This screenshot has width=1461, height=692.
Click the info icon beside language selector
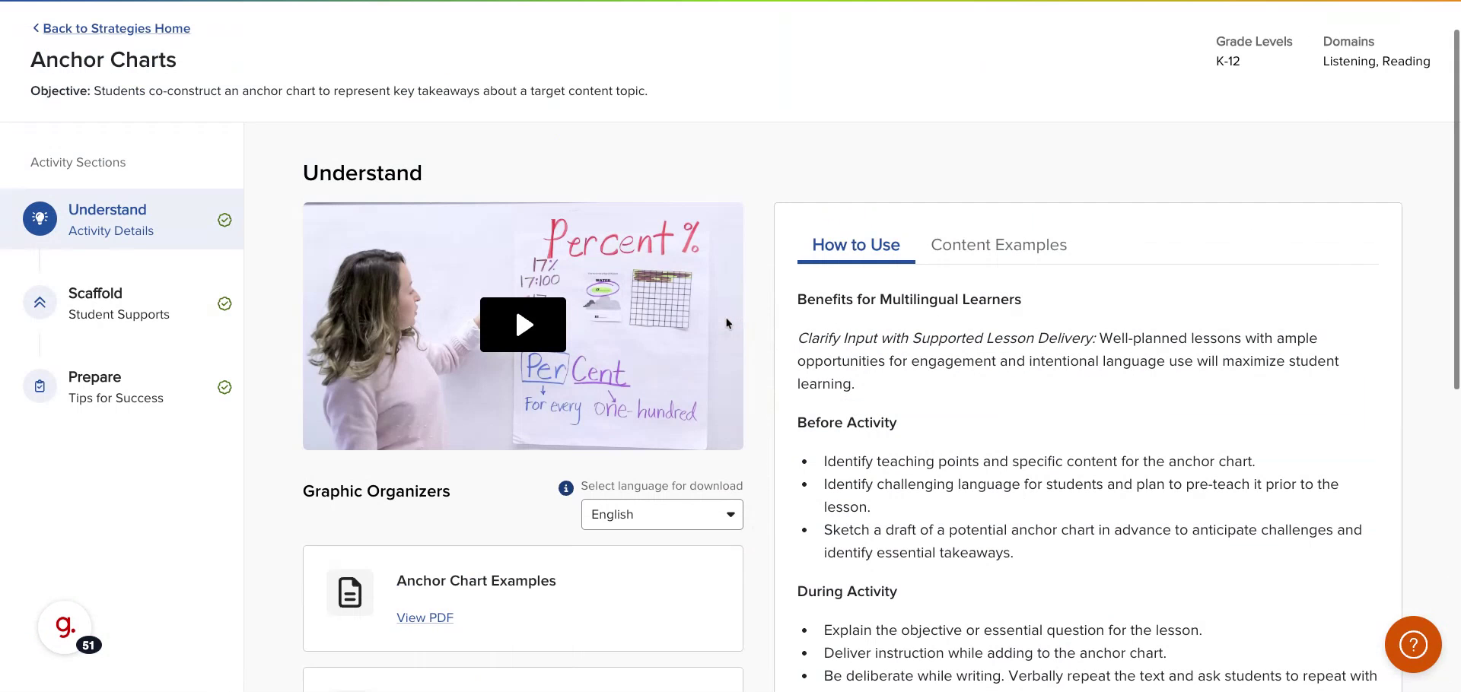point(565,488)
